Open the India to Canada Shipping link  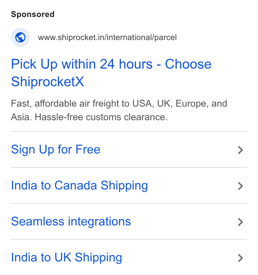(79, 186)
